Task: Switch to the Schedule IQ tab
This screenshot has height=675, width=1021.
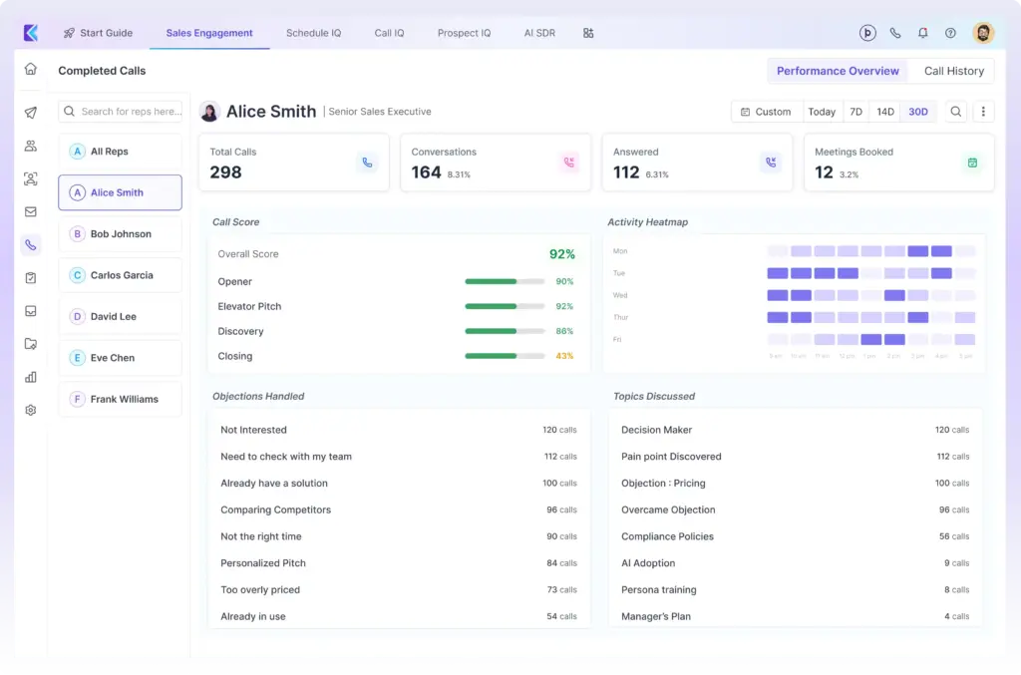Action: [x=313, y=32]
